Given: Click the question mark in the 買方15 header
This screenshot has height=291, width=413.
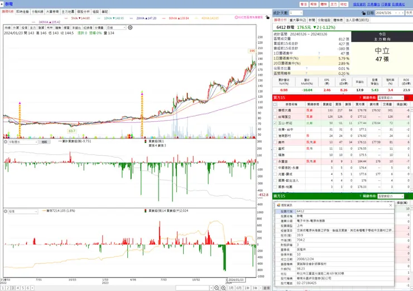Looking at the screenshot, I should pos(360,98).
